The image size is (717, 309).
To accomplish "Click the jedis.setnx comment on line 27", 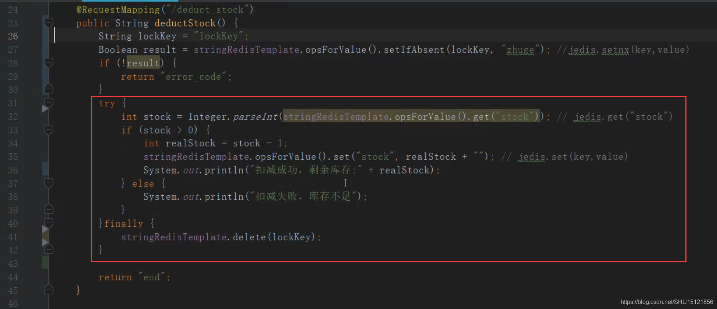I will coord(623,50).
